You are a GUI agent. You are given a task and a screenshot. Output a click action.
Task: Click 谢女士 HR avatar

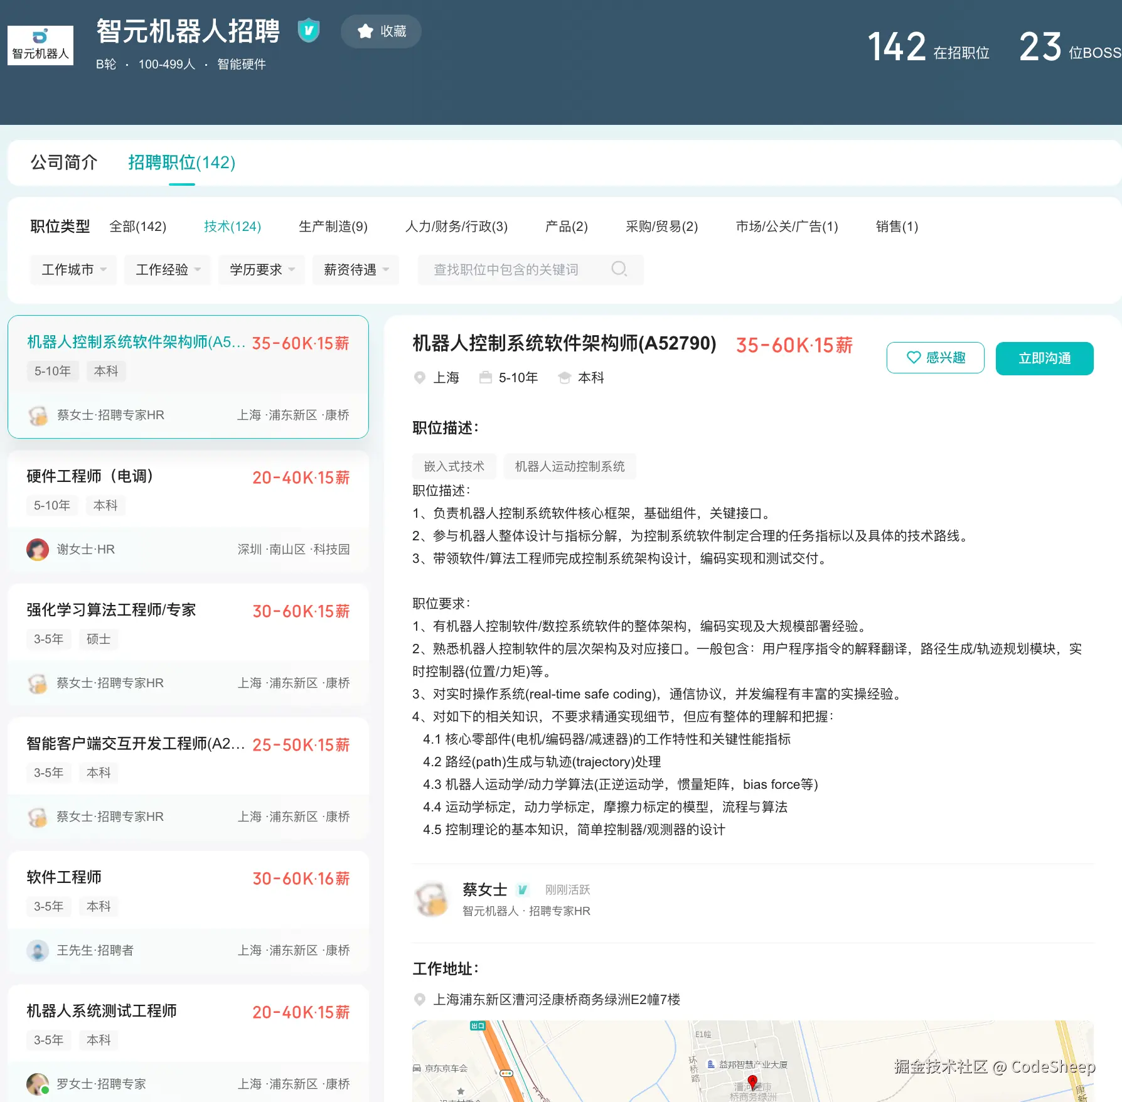[x=38, y=550]
